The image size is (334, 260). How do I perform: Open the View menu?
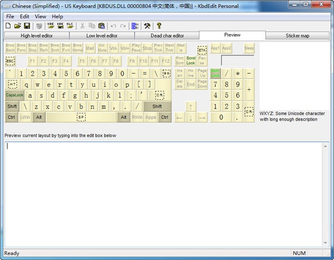41,16
